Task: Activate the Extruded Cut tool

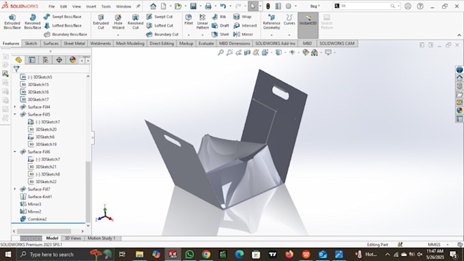Action: (x=101, y=22)
